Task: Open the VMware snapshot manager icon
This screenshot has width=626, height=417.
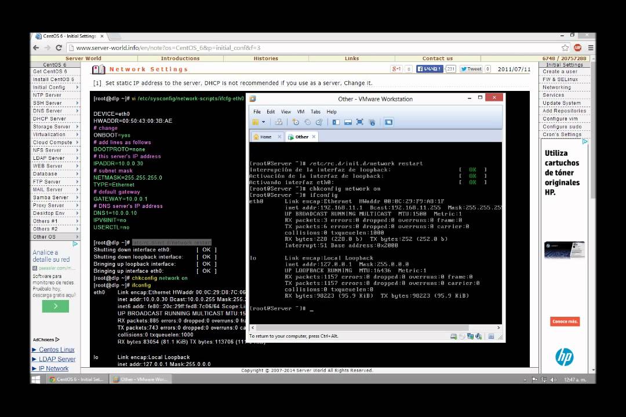Action: (319, 122)
